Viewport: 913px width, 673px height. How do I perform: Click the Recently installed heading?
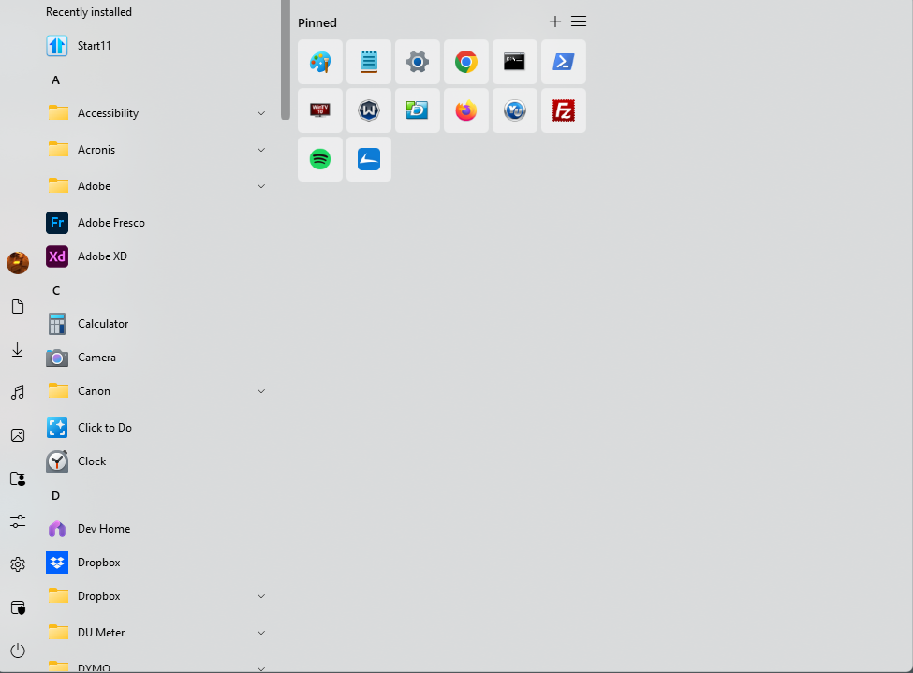click(x=89, y=12)
